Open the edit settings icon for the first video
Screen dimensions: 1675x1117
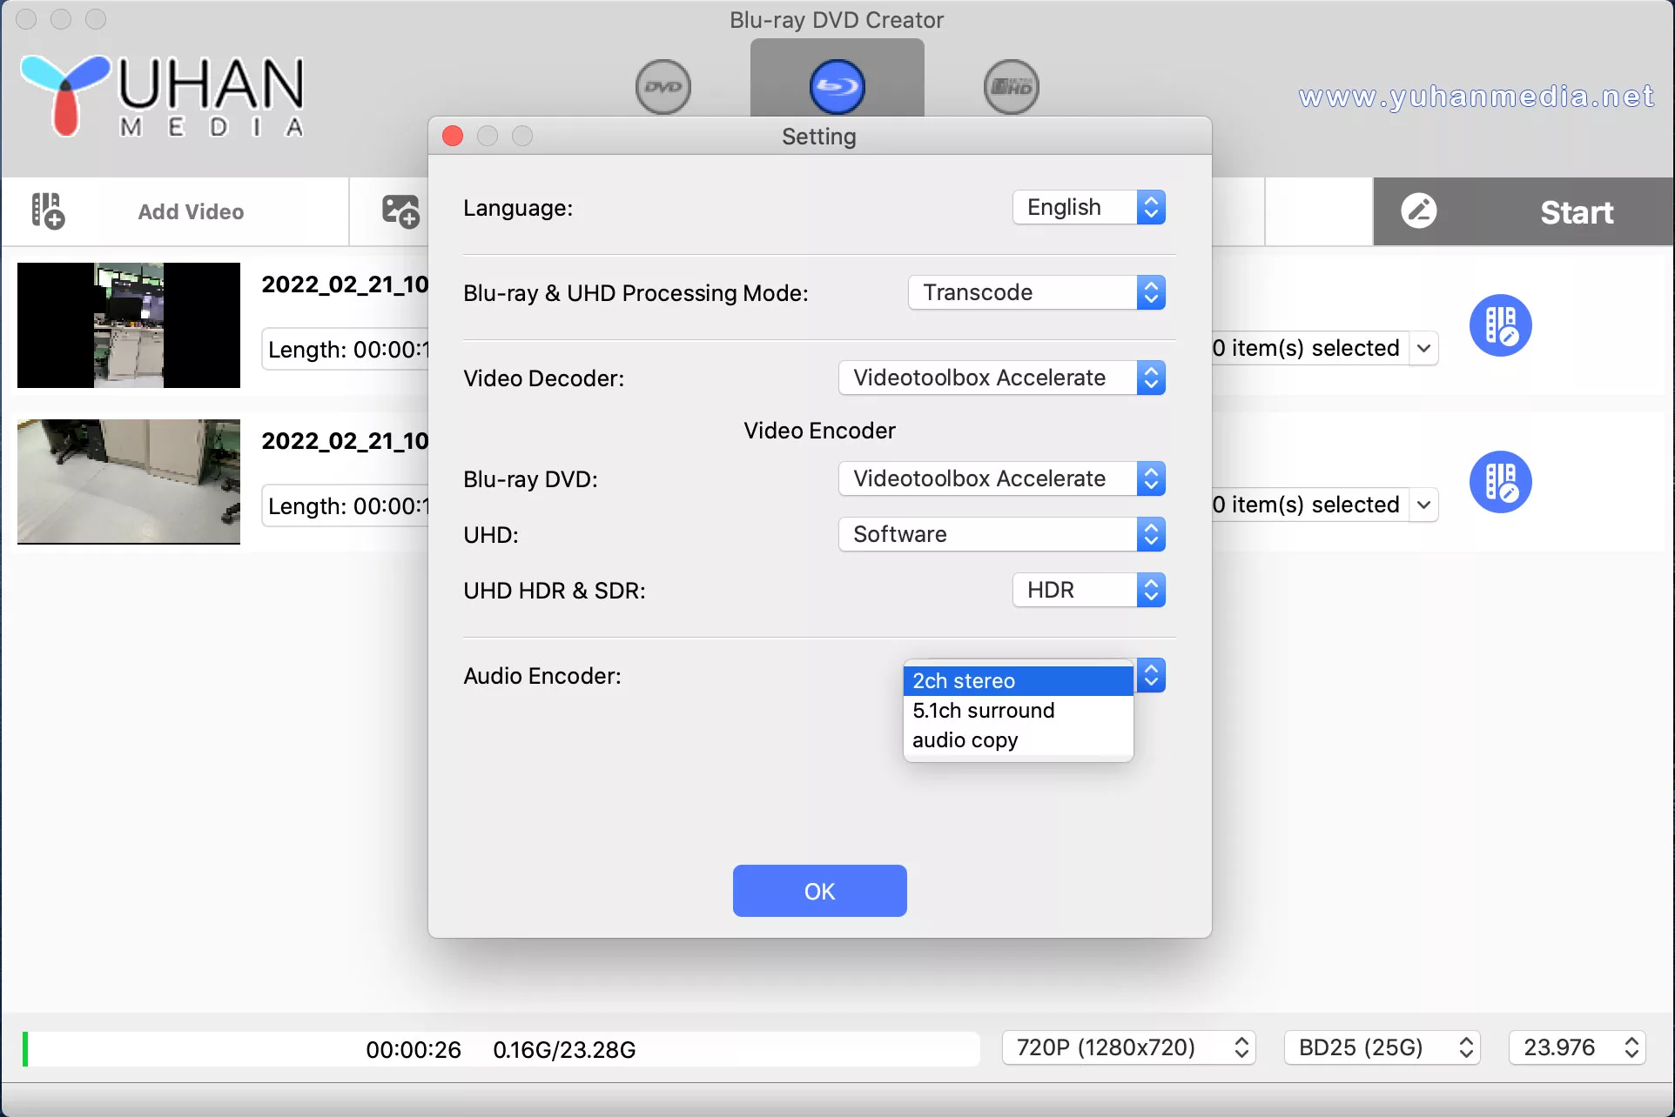click(1499, 325)
